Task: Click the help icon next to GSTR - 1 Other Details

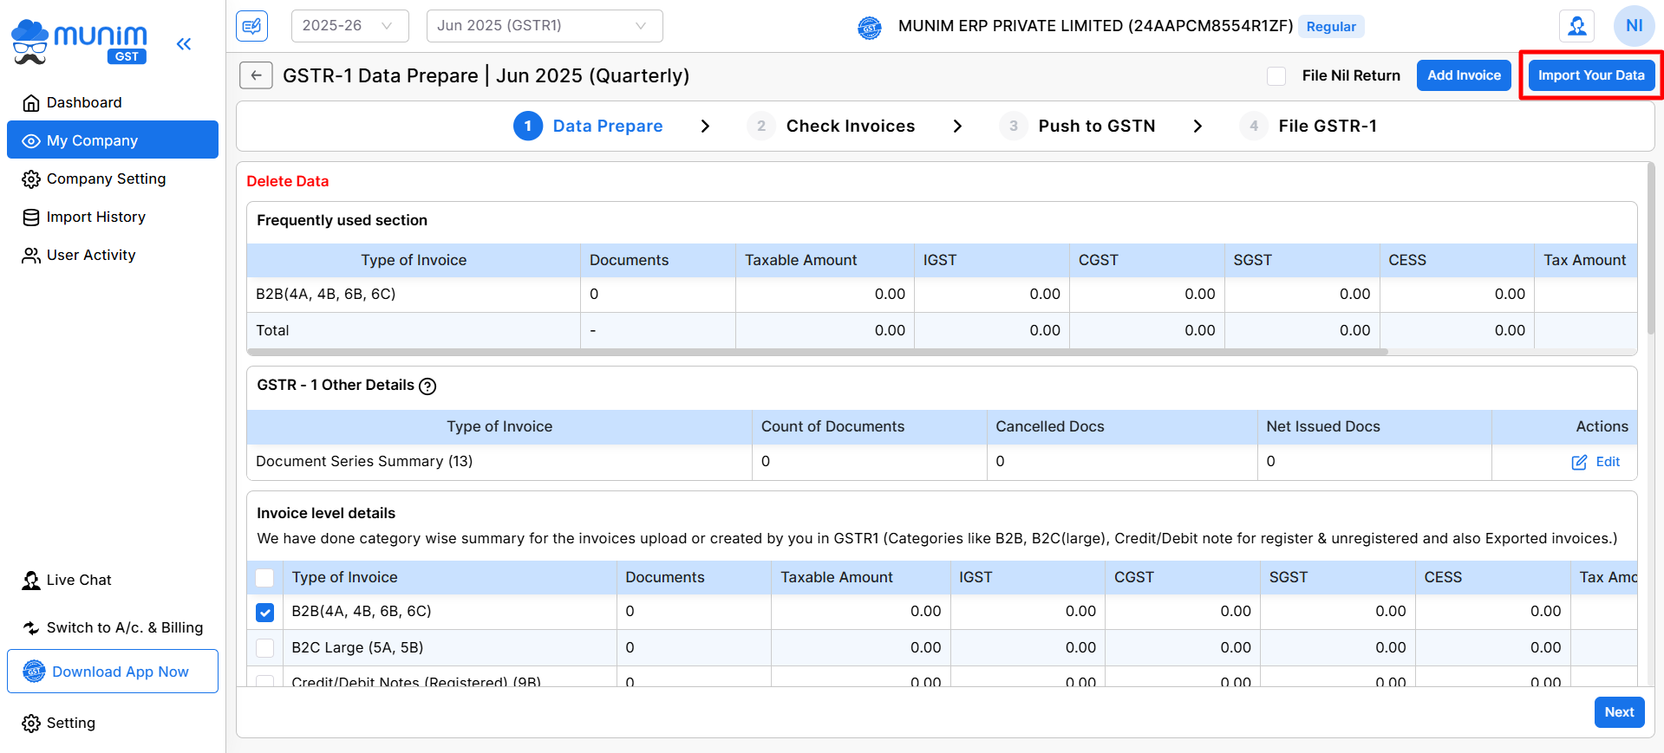Action: click(x=427, y=386)
